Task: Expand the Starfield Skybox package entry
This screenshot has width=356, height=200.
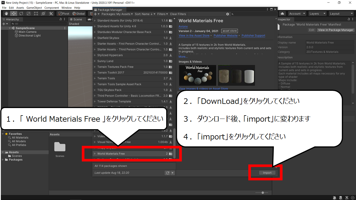Action: (95, 38)
